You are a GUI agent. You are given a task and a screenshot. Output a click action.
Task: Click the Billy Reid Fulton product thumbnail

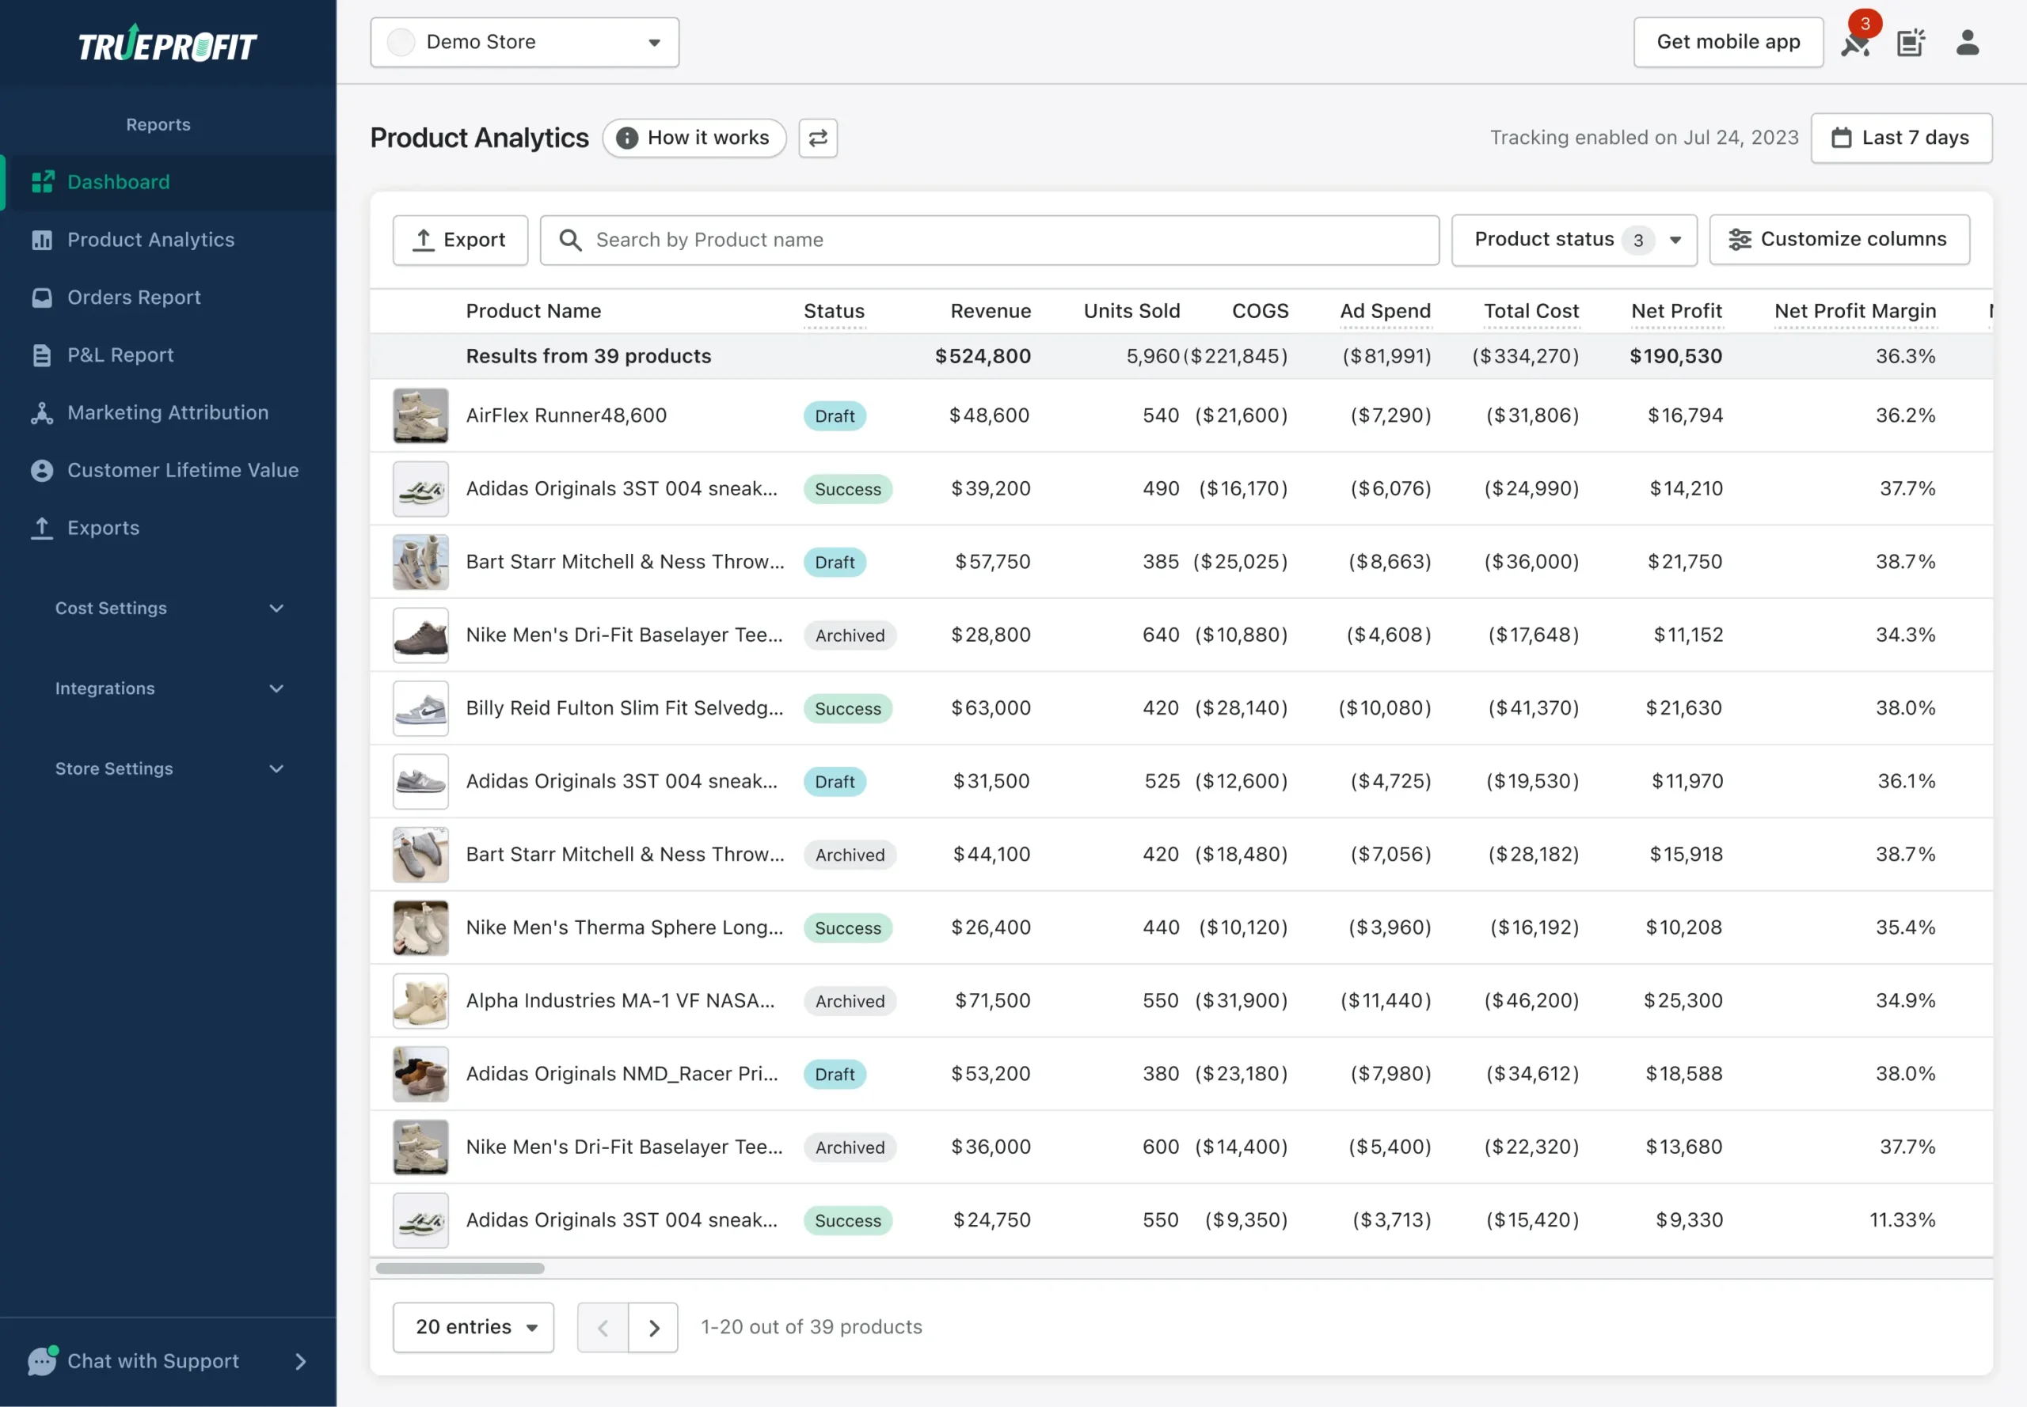click(x=420, y=708)
